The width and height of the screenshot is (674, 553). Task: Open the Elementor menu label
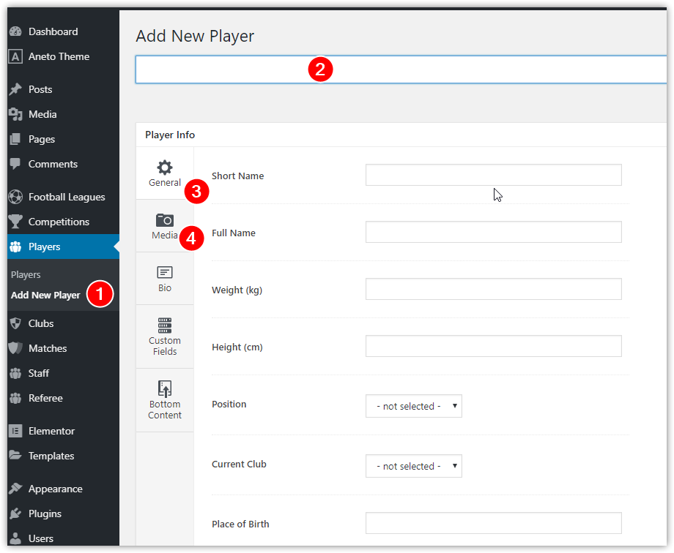(51, 431)
